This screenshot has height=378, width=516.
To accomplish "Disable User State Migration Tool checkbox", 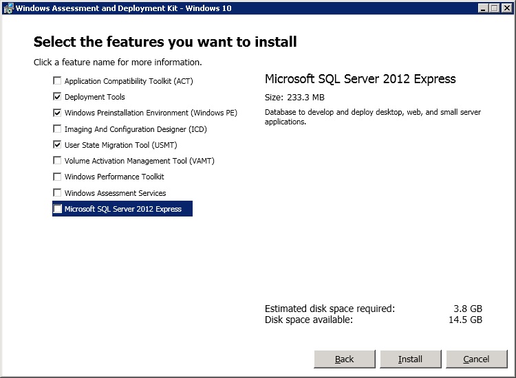I will coord(58,145).
